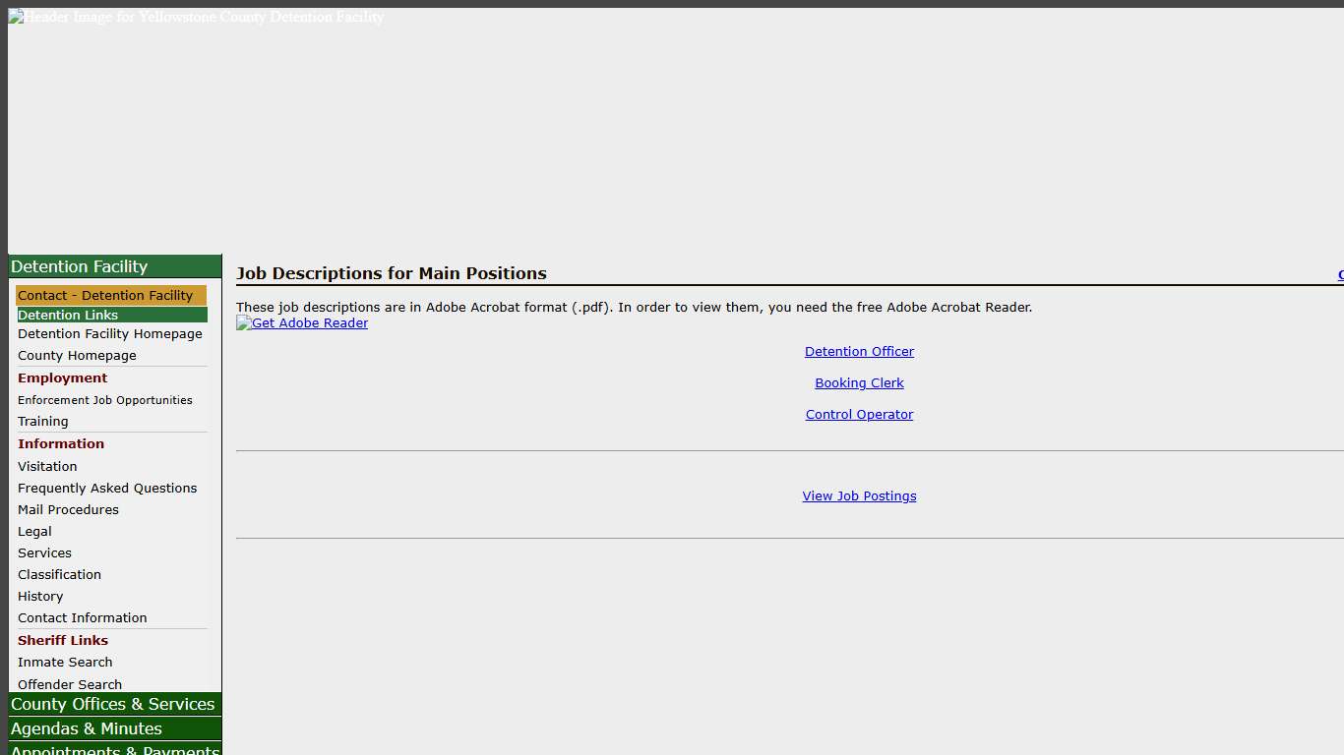
Task: Open the Detention Officer job description
Action: 859,351
